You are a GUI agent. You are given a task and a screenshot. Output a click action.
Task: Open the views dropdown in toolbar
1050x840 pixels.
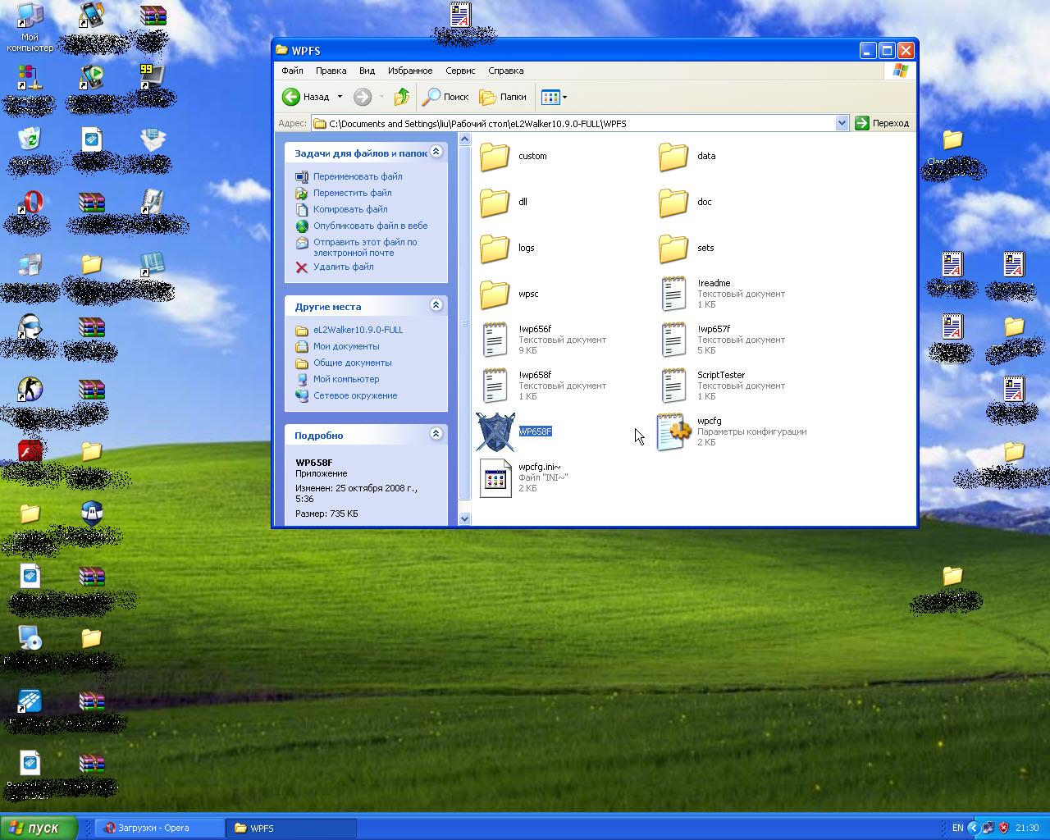555,97
